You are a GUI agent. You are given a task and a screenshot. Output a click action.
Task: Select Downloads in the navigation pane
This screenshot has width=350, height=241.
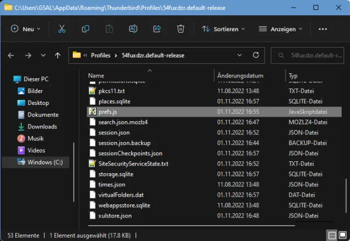[x=42, y=127]
